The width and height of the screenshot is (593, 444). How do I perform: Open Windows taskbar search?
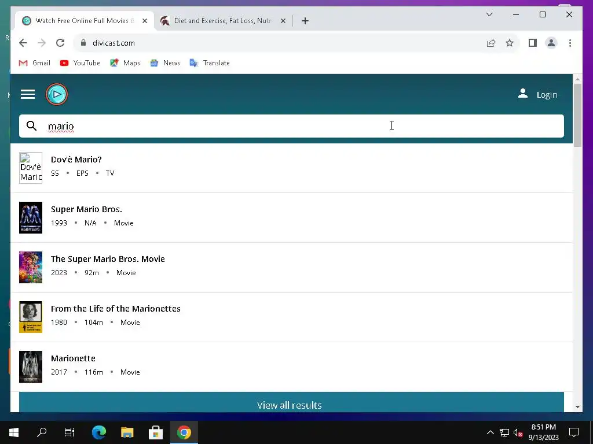(x=42, y=432)
